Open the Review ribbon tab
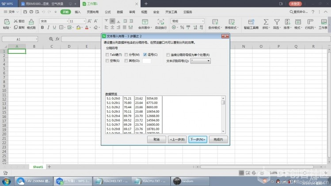 coord(132,12)
